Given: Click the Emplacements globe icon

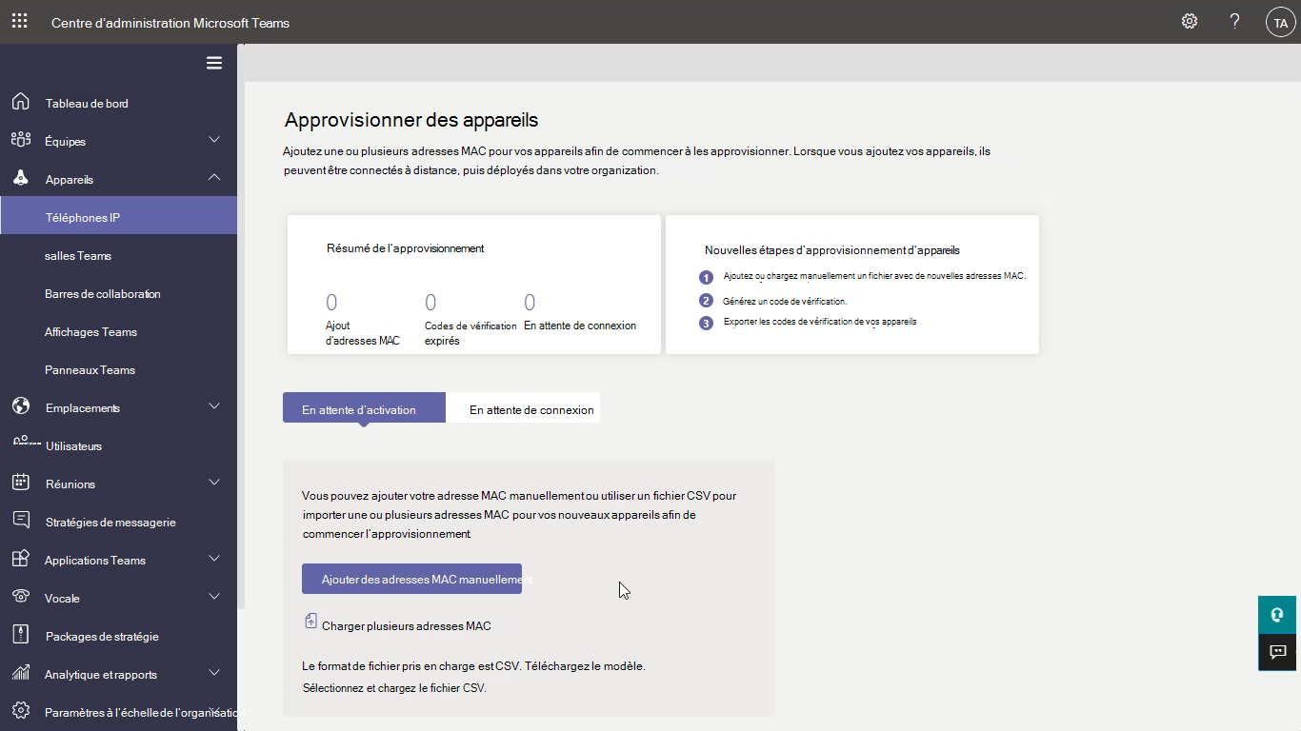Looking at the screenshot, I should (x=20, y=406).
